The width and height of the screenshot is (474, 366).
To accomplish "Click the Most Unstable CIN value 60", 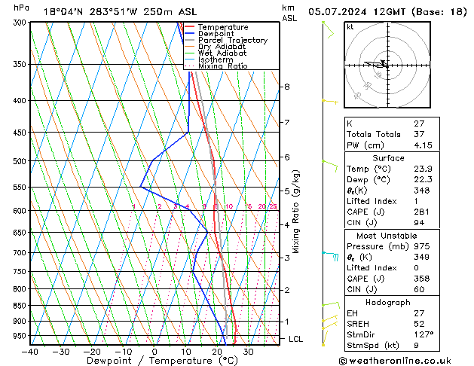I will (419, 289).
